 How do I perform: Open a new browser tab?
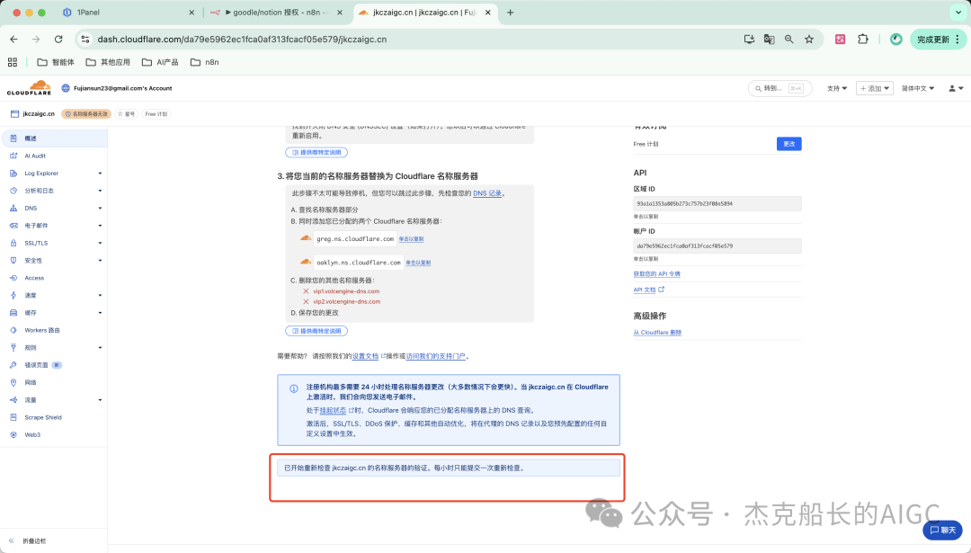tap(511, 13)
